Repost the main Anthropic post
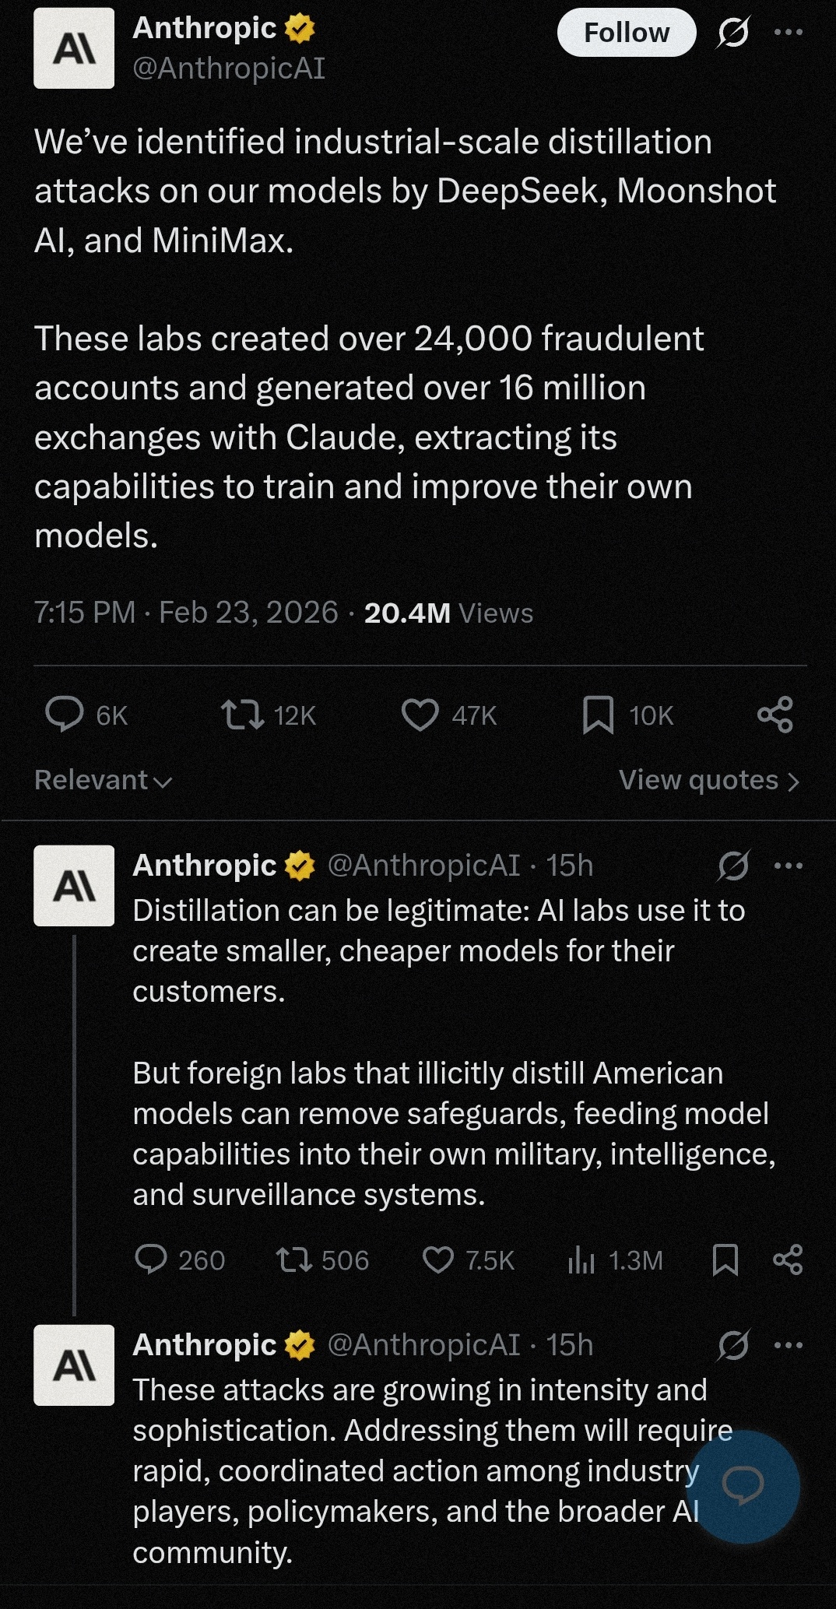836x1609 pixels. [x=243, y=714]
